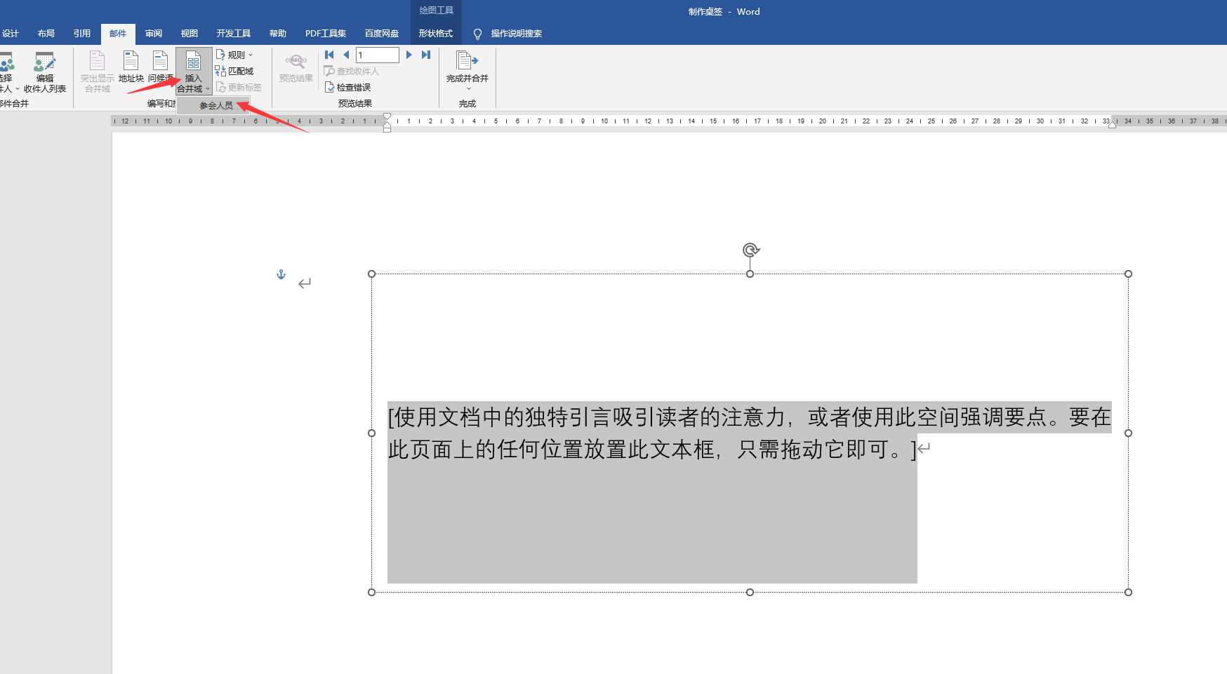Viewport: 1227px width, 674px height.
Task: Go to the next record arrow
Action: pyautogui.click(x=409, y=55)
